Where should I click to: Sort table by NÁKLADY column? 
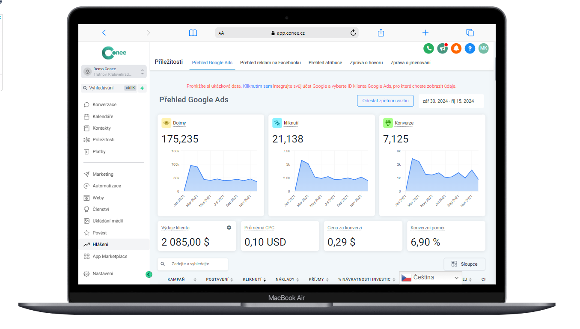288,279
